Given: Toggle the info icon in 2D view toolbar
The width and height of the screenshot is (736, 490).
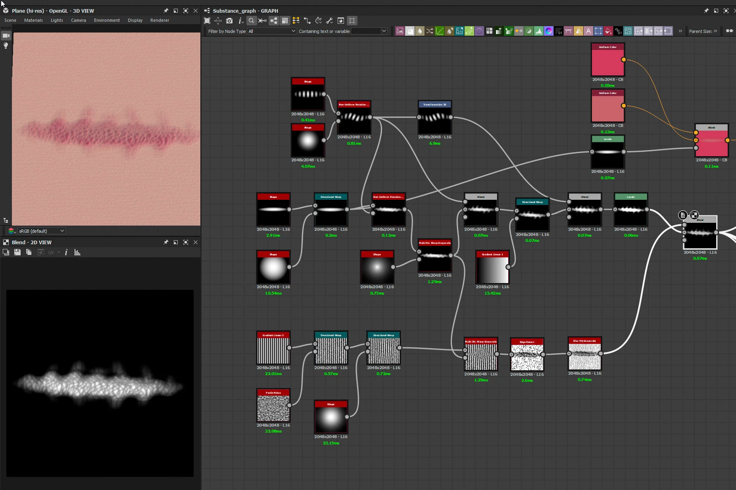Looking at the screenshot, I should [66, 252].
